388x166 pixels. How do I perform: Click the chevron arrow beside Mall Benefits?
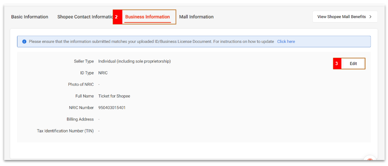(x=370, y=17)
